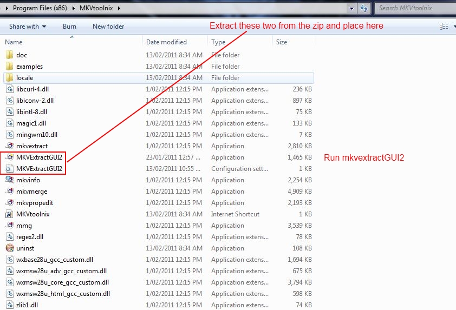Open the doc folder icon
Viewport: 456px width, 310px height.
10,55
